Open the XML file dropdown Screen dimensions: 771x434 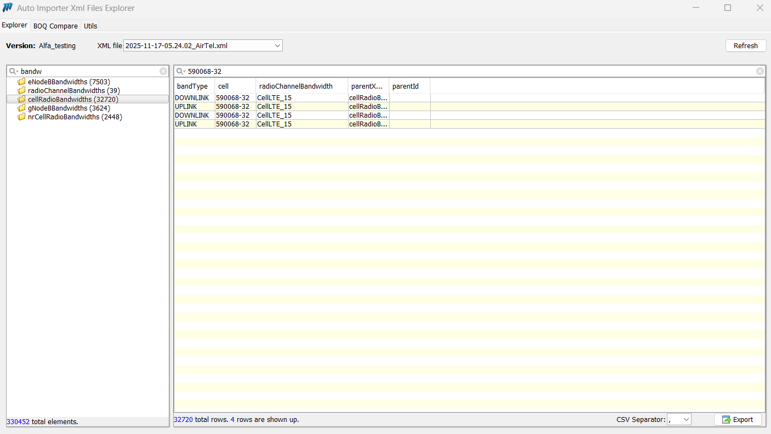277,46
